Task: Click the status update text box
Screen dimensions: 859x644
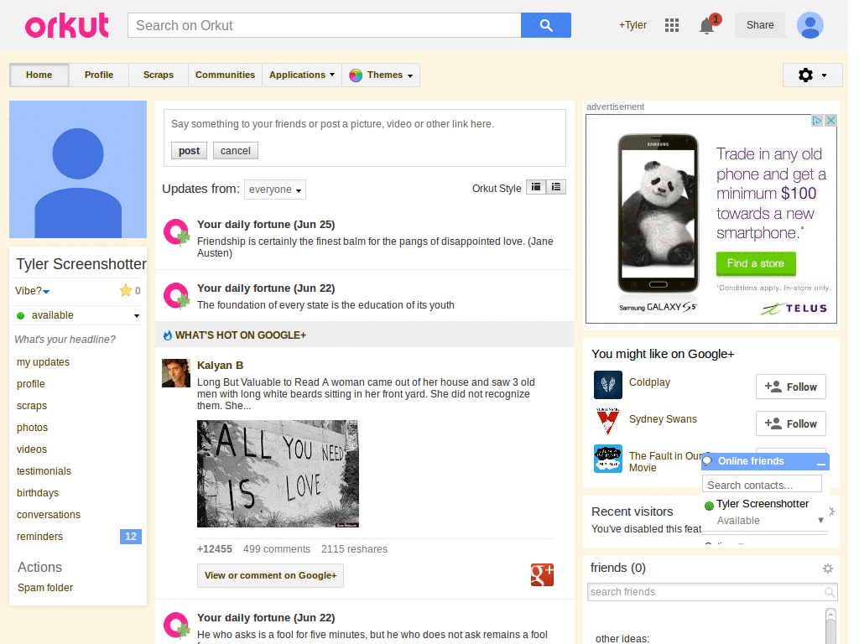Action: pyautogui.click(x=364, y=124)
